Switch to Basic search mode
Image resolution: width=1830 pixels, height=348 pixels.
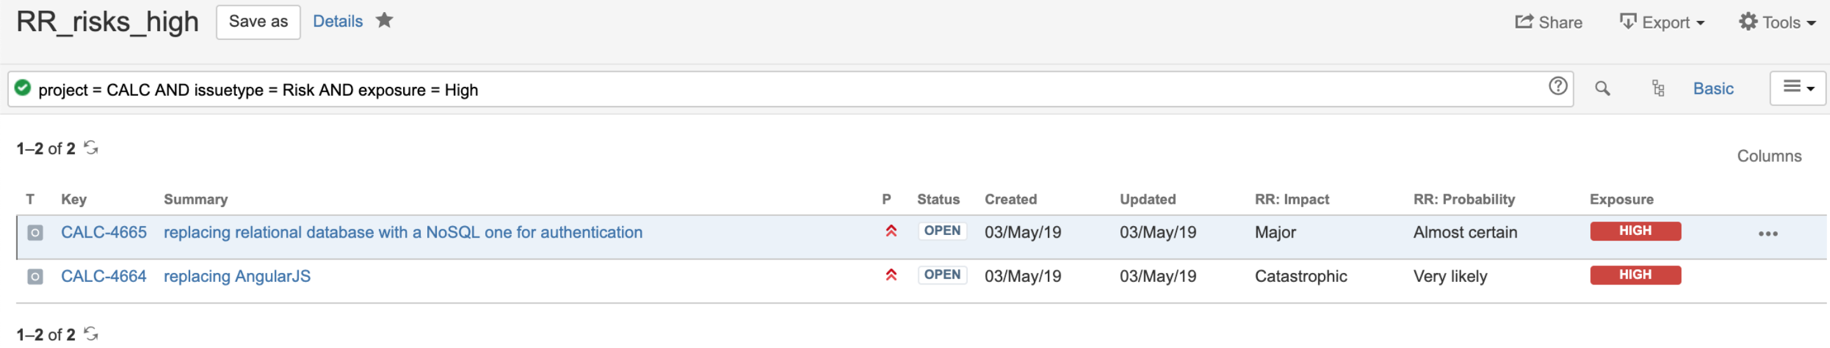click(1713, 89)
